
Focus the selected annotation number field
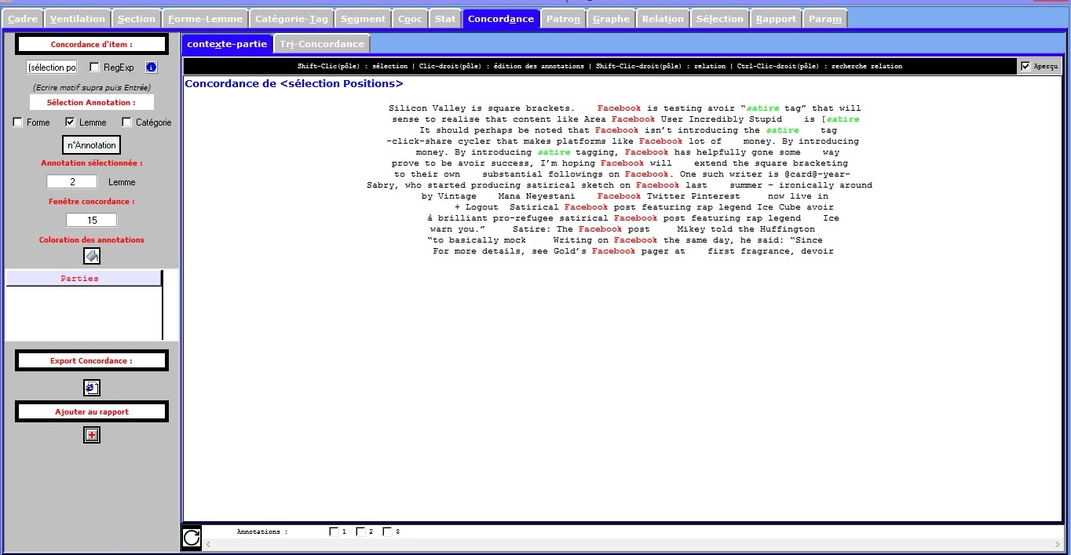tap(72, 182)
